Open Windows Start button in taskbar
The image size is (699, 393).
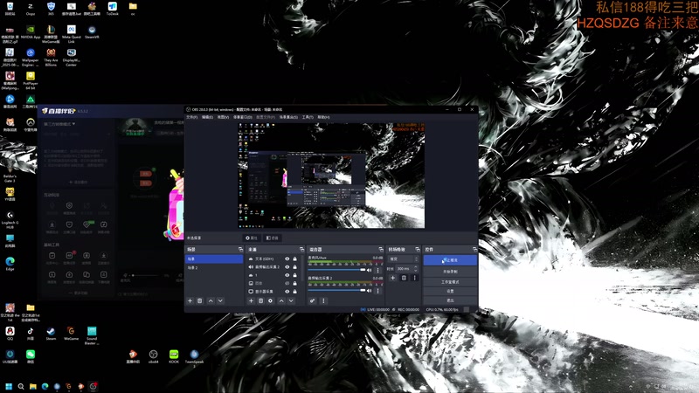pos(9,386)
